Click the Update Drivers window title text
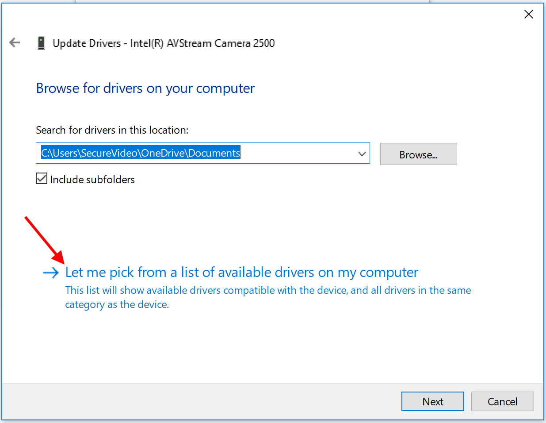 pos(164,43)
